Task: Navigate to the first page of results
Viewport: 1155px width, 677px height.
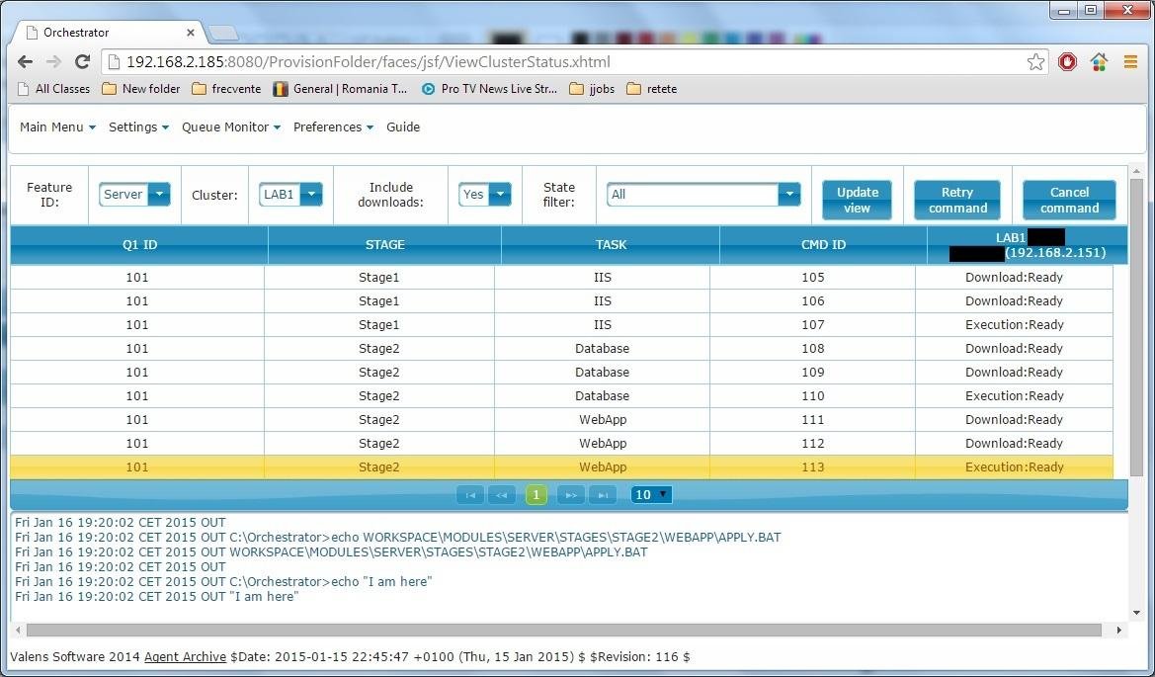Action: click(x=470, y=494)
